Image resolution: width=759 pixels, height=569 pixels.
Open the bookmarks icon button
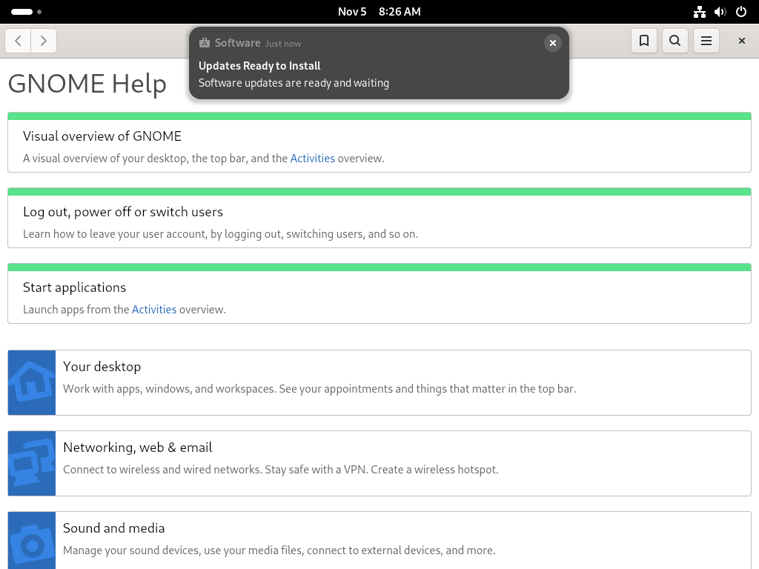tap(644, 41)
